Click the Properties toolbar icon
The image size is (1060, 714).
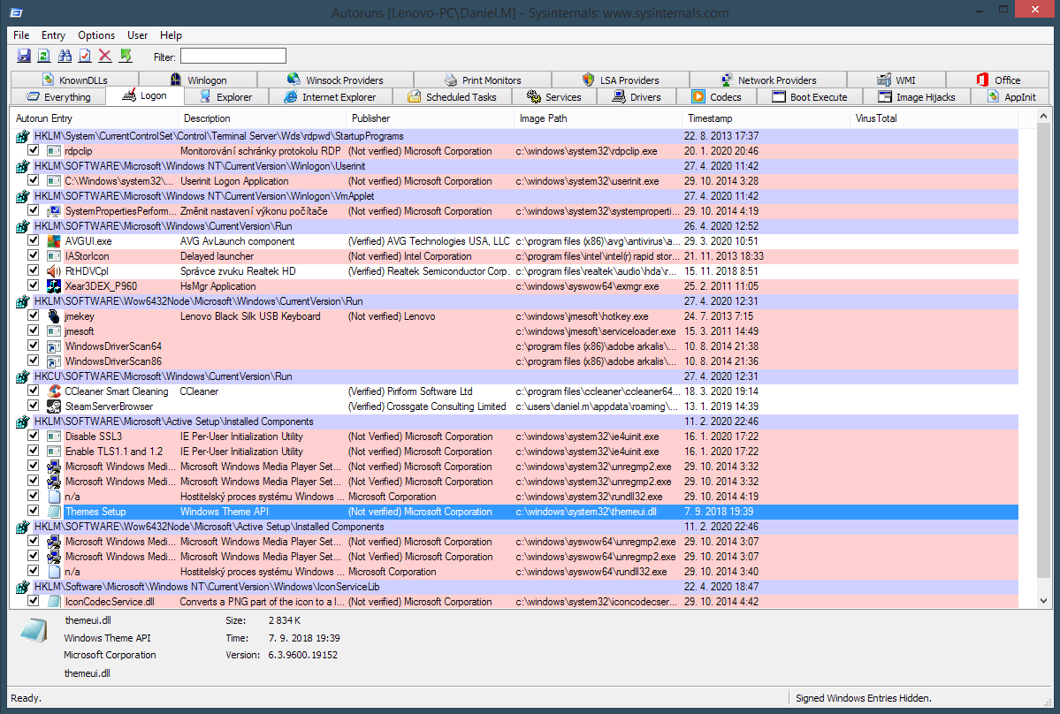coord(85,57)
